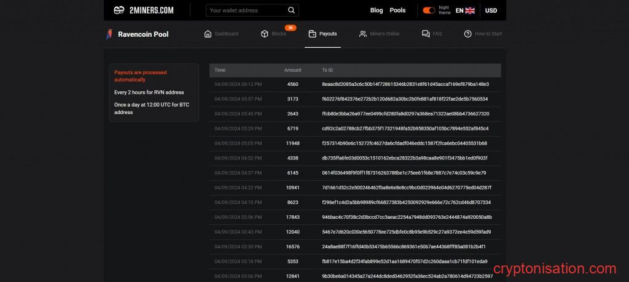The width and height of the screenshot is (629, 282).
Task: Expand the Pools menu
Action: point(397,10)
